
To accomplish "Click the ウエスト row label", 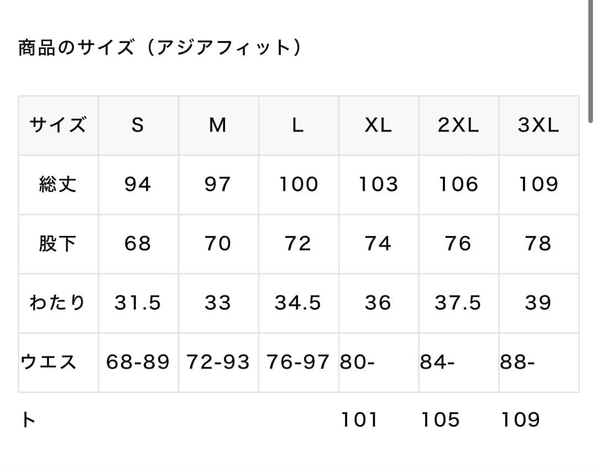I will point(49,362).
